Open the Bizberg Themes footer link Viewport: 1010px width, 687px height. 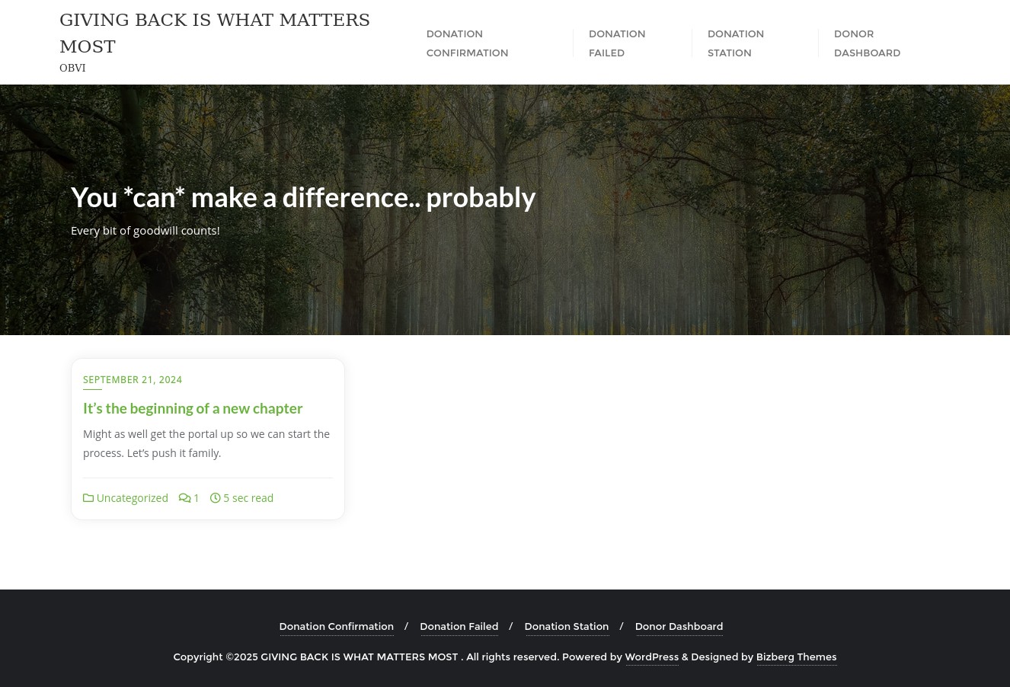(x=795, y=657)
